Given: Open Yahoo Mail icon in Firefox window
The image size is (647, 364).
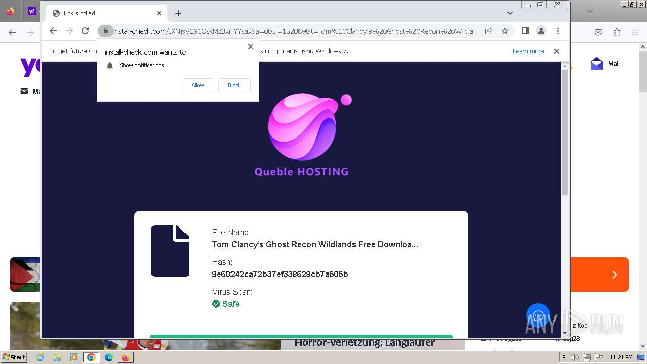Looking at the screenshot, I should 596,64.
